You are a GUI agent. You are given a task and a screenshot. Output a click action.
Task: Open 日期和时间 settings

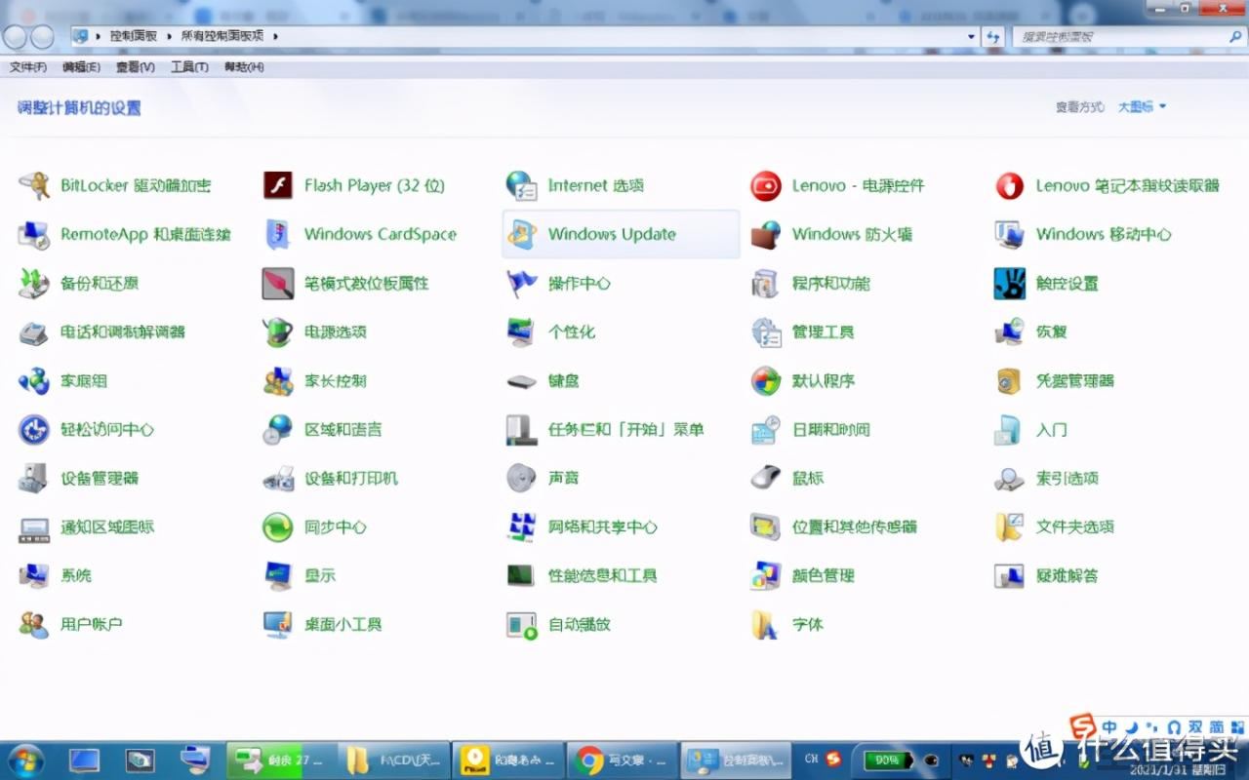click(811, 429)
